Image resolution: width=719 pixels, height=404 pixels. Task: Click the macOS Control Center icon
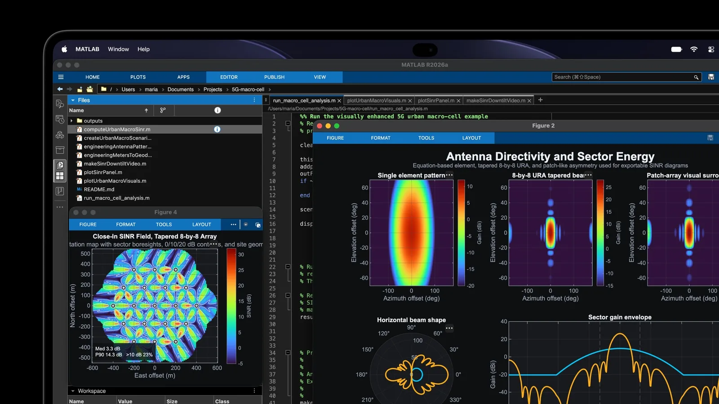711,49
